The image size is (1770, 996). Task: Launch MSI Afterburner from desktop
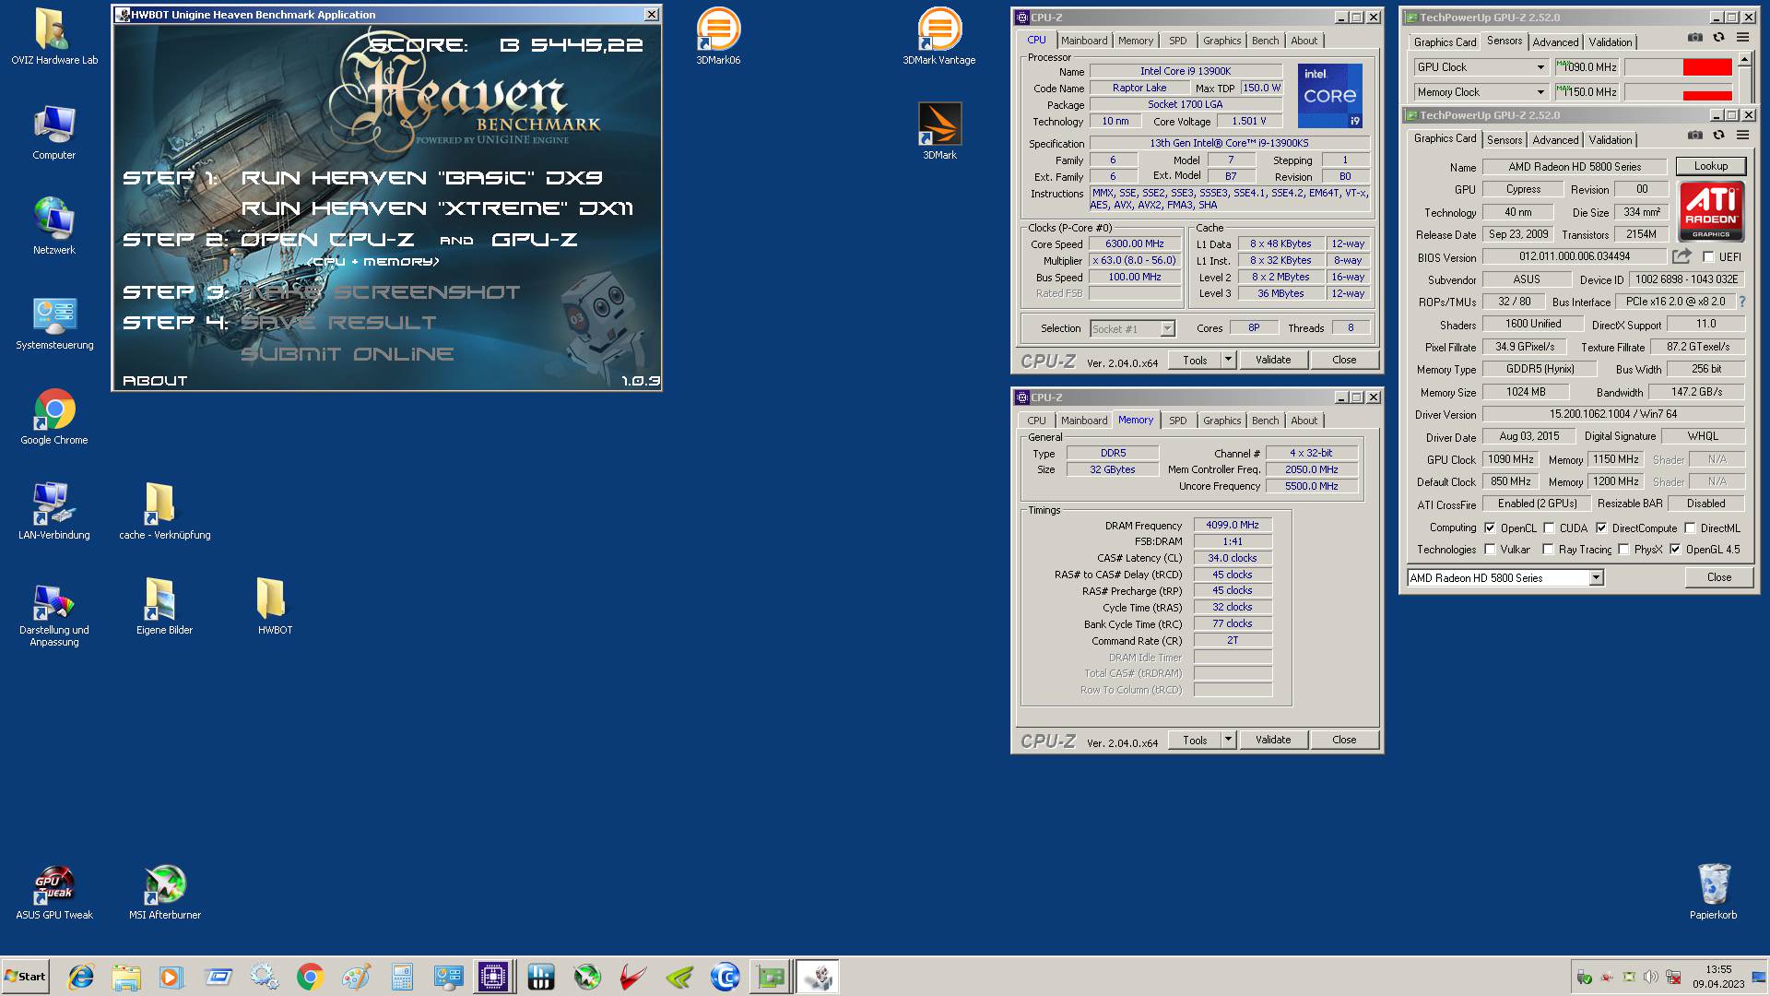point(165,892)
